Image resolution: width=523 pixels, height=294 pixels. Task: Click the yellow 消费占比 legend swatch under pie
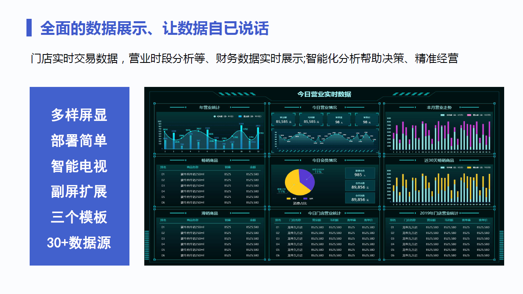click(x=289, y=199)
